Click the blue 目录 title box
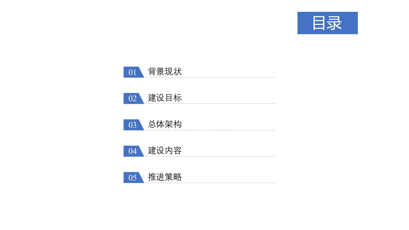Screen dimensions: 409x230 (328, 23)
